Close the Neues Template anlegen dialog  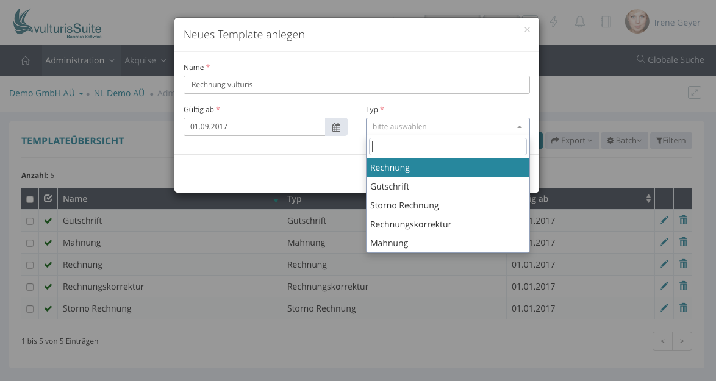527,29
